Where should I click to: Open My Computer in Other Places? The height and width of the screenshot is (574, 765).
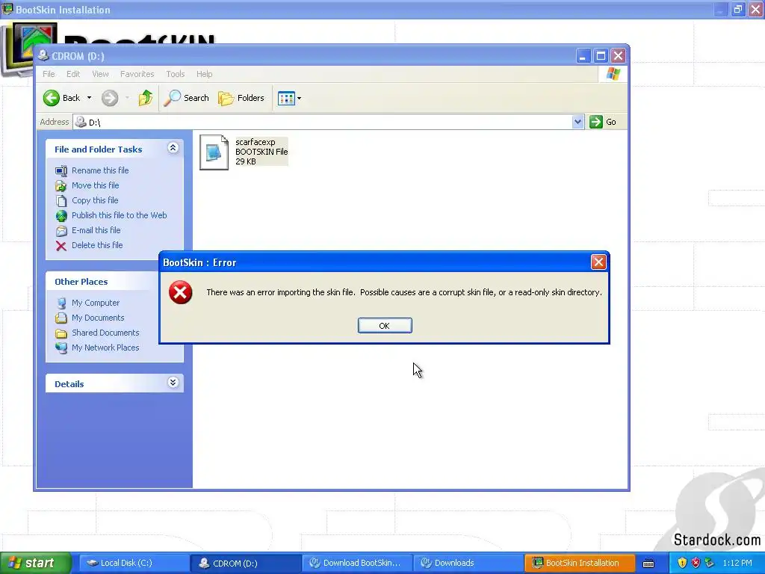click(x=95, y=303)
